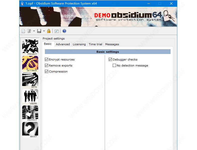The width and height of the screenshot is (197, 150).
Task: Toggle the Debugger checks checkbox
Action: (110, 59)
